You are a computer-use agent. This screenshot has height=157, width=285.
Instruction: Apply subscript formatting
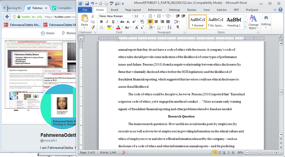tap(128, 22)
